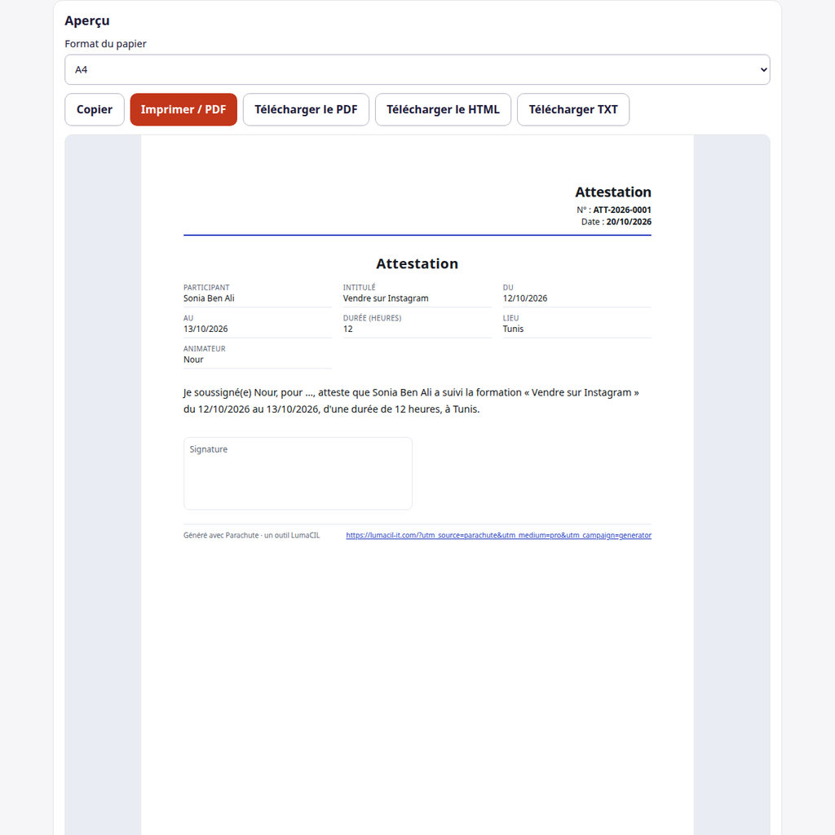
Task: Click the PARTICIPANT label
Action: click(x=206, y=287)
